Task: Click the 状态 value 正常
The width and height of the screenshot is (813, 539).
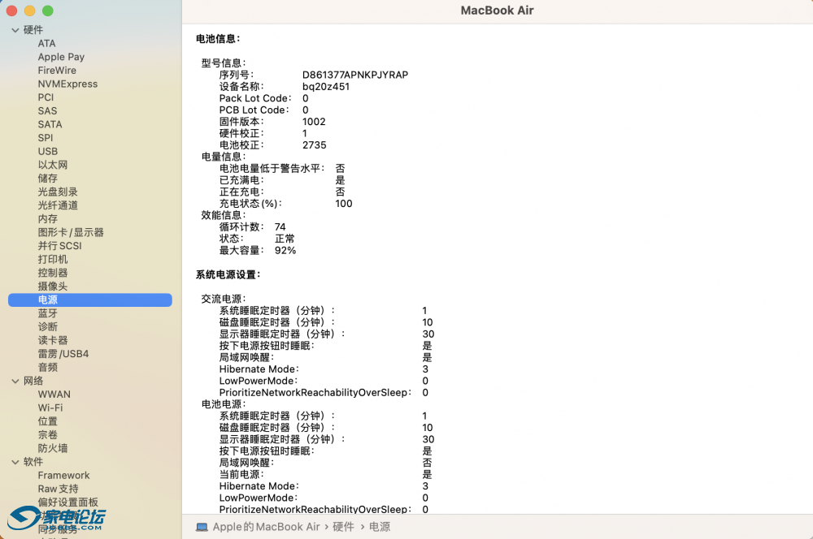Action: point(285,239)
